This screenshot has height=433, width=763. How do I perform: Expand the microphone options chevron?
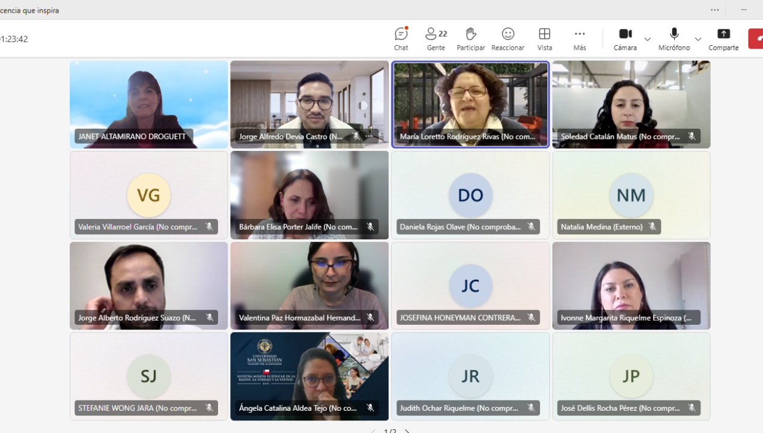698,39
